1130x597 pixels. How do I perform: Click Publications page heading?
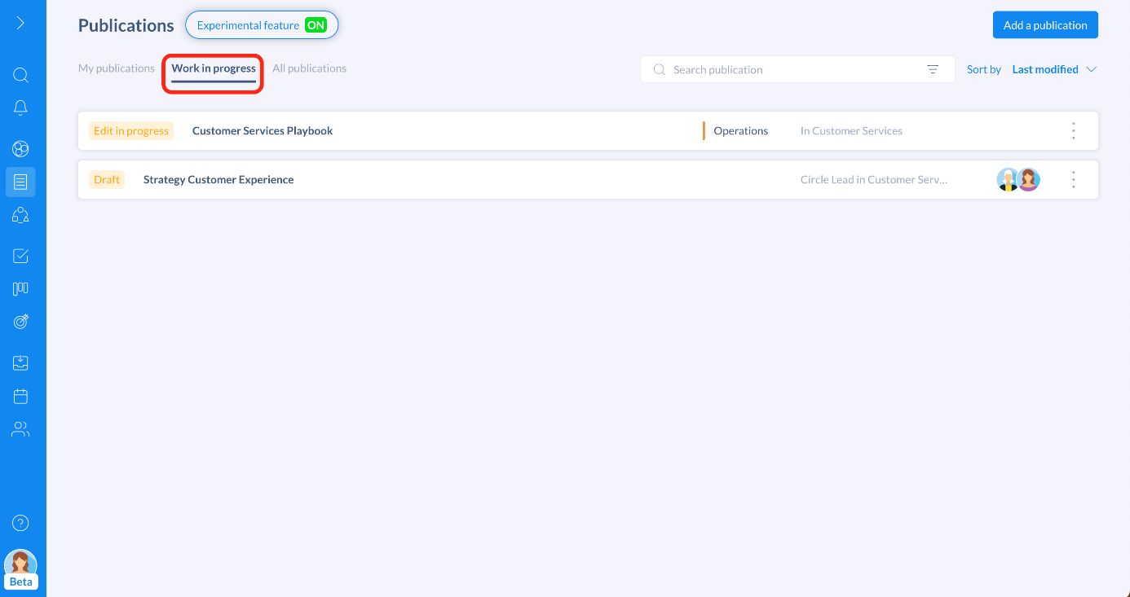pyautogui.click(x=126, y=25)
